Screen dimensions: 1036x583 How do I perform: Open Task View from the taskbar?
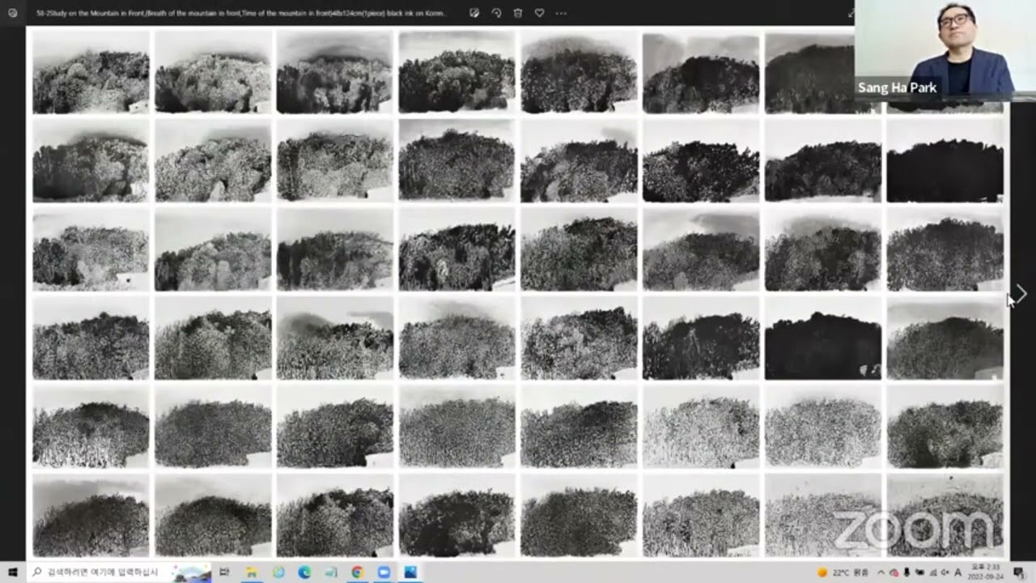pos(225,572)
